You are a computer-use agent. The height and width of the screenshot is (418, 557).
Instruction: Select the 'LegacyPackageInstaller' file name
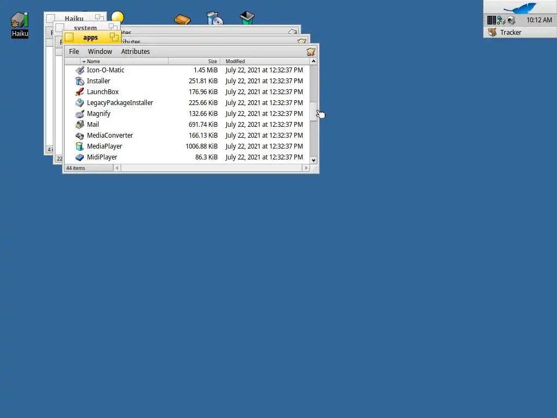tap(120, 103)
